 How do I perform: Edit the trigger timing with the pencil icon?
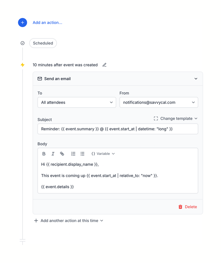coord(104,65)
